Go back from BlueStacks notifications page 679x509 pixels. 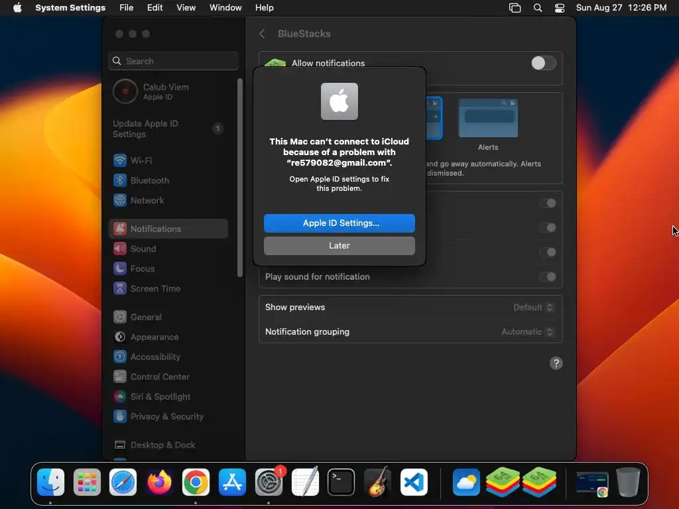pyautogui.click(x=262, y=34)
